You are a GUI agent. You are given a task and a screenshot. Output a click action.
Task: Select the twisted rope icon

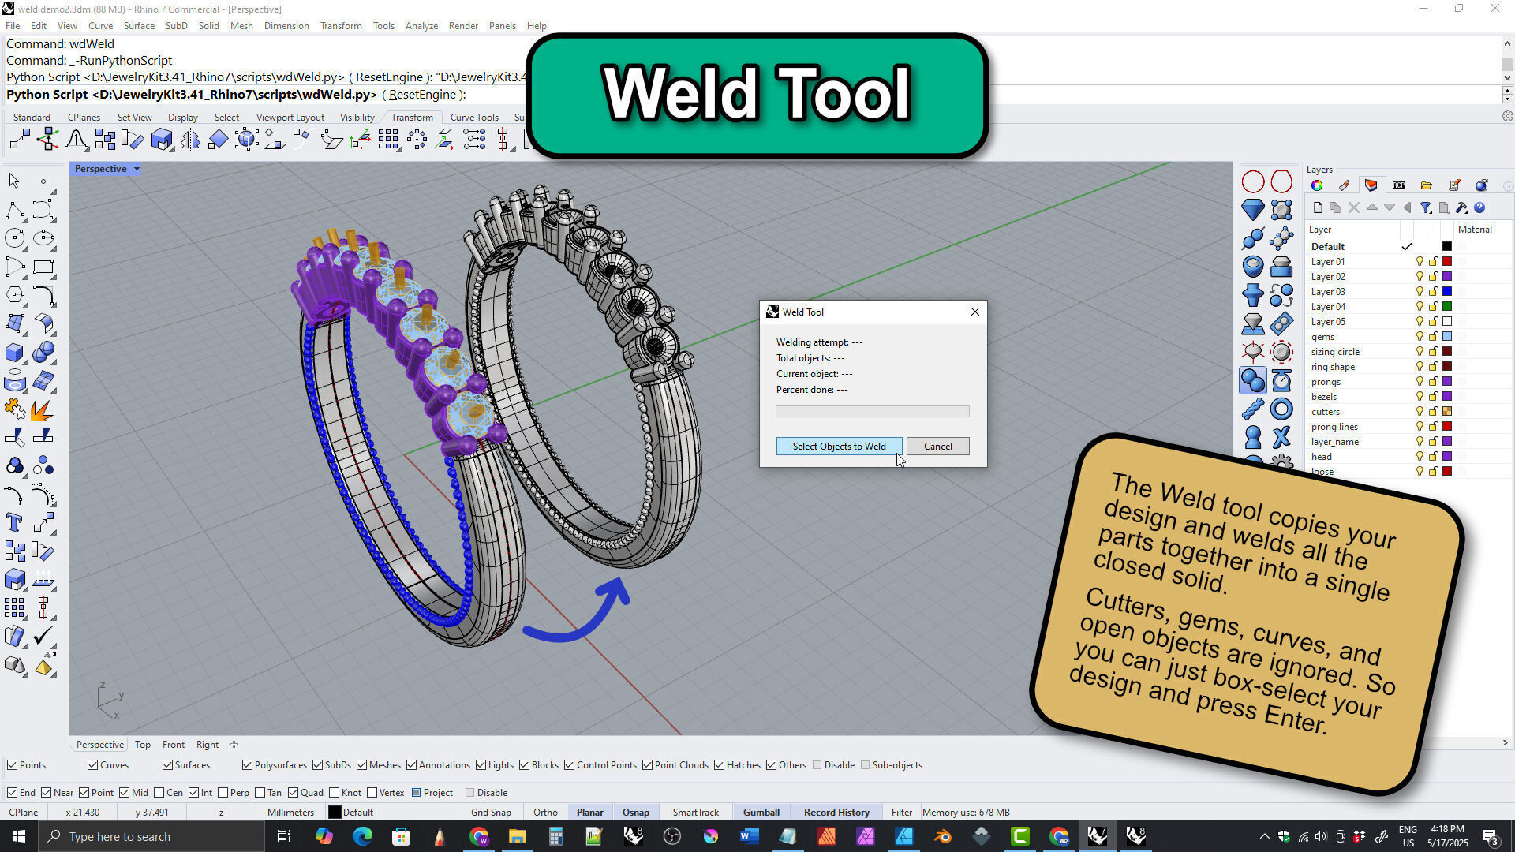click(1253, 409)
